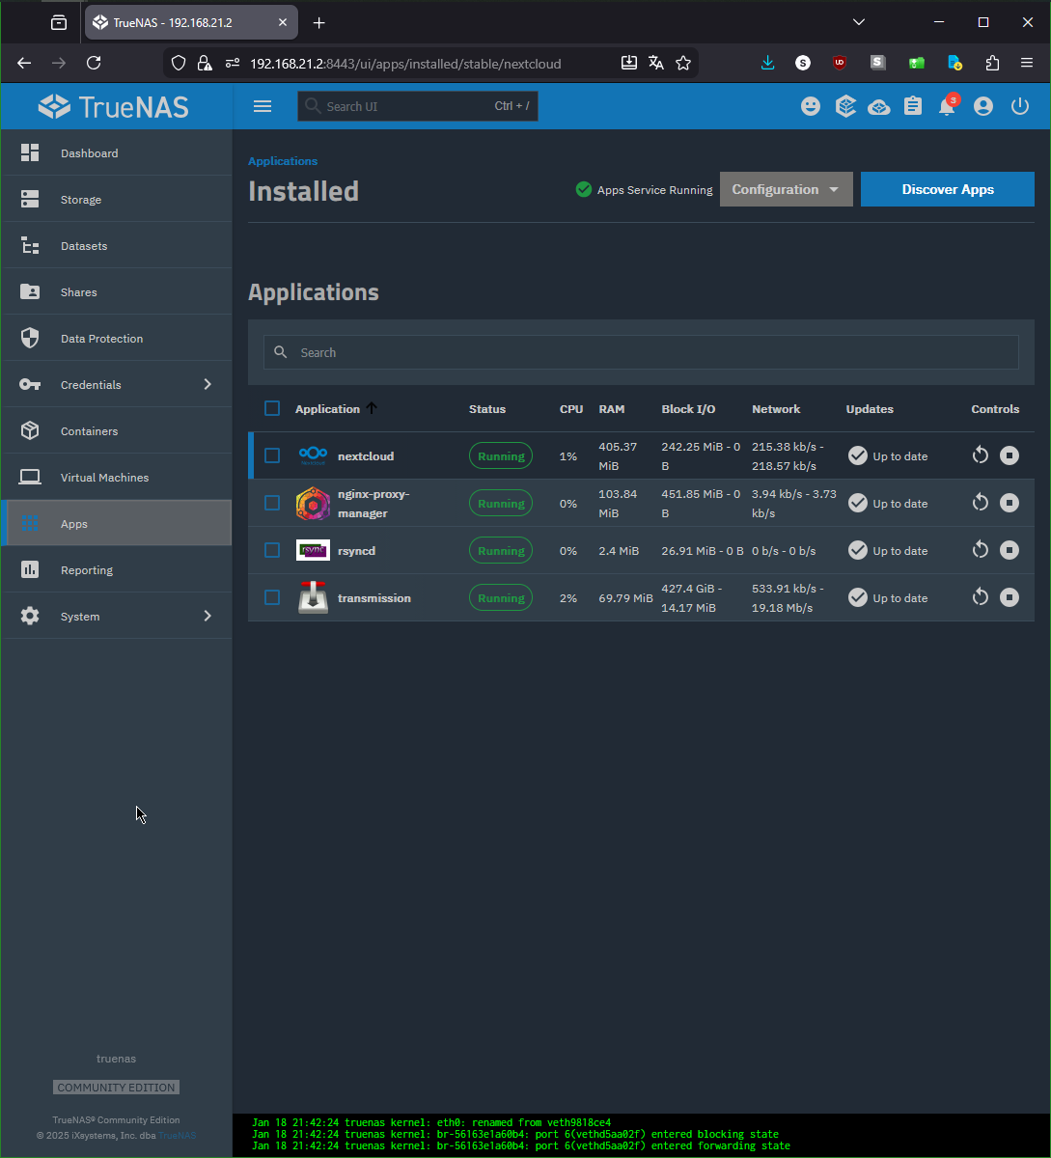The width and height of the screenshot is (1051, 1158).
Task: Click the TrueNAS logo in header
Action: pyautogui.click(x=114, y=106)
